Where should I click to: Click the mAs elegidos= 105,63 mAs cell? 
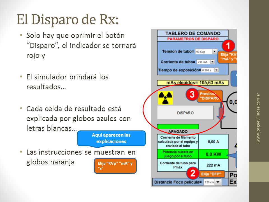point(193,82)
